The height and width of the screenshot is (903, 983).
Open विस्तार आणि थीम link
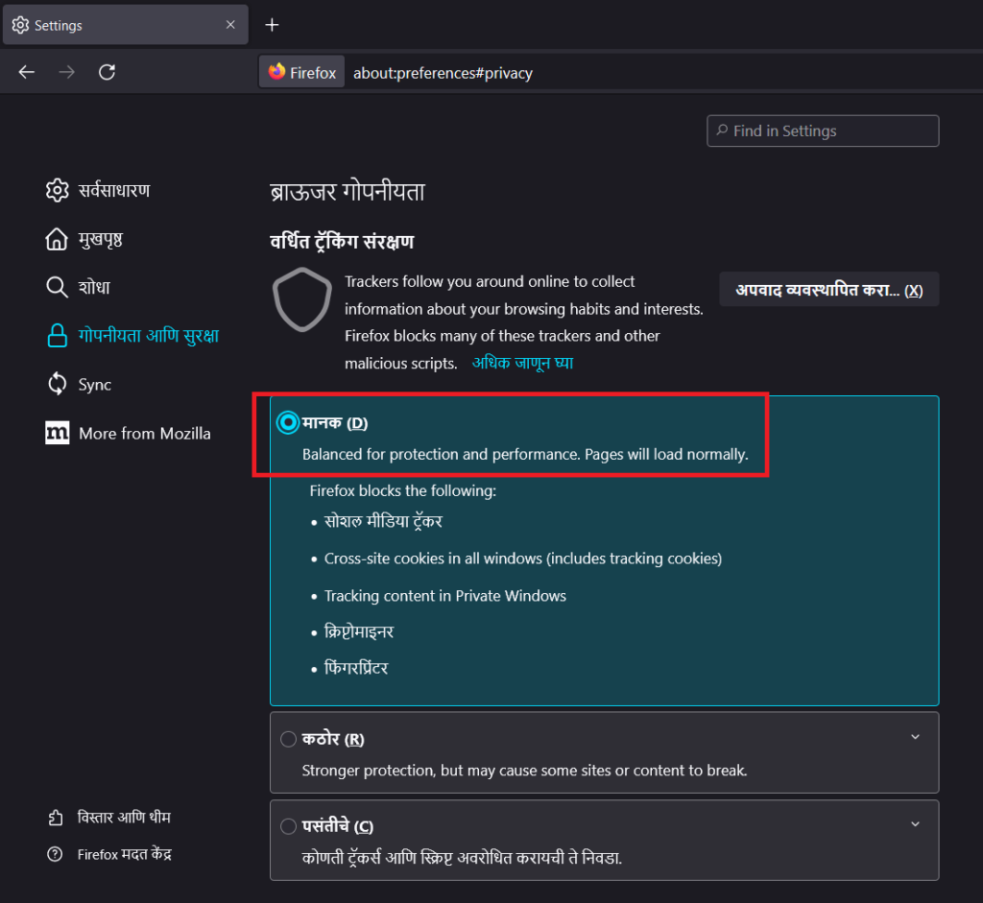124,818
